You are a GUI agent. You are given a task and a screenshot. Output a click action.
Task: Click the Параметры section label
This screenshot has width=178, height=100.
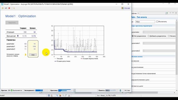11,40
